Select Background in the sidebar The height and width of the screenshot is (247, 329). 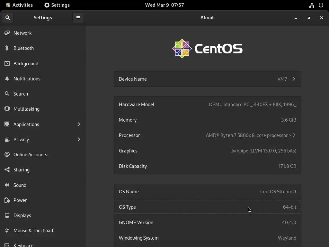[x=43, y=63]
